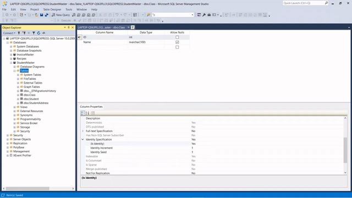Expand the Full-text Specification property

tap(82, 131)
